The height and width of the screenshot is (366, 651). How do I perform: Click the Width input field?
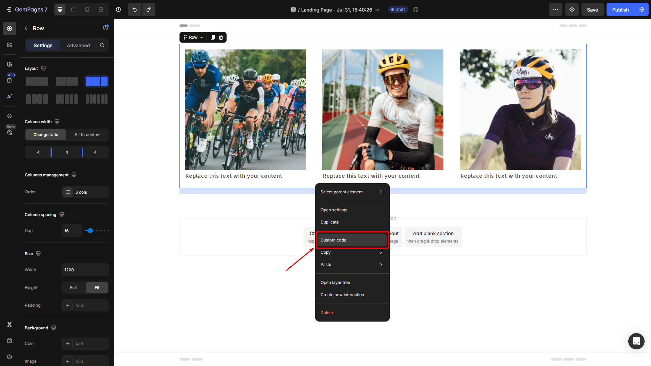85,270
